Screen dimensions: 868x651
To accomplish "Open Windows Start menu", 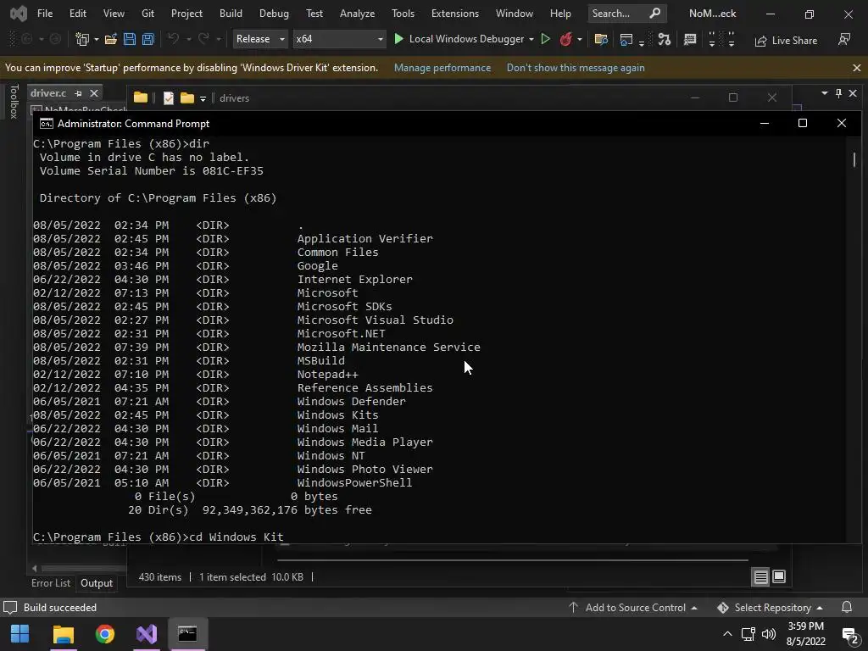I will pos(20,634).
